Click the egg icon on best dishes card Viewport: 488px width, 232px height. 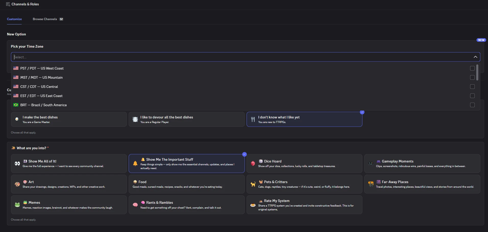tap(17, 119)
